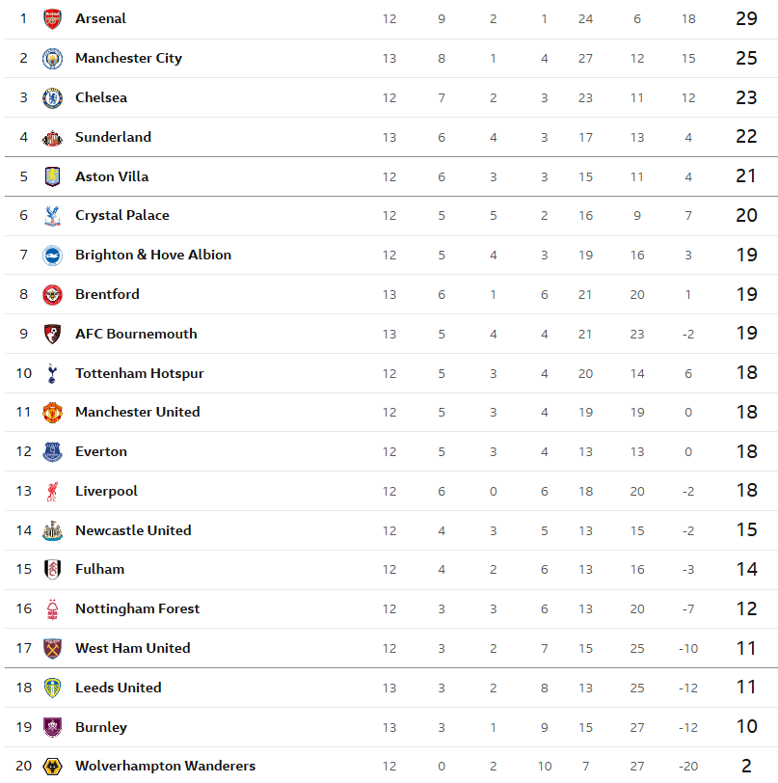Viewport: 778px width, 783px height.
Task: Click the West Ham United badge
Action: tap(52, 648)
